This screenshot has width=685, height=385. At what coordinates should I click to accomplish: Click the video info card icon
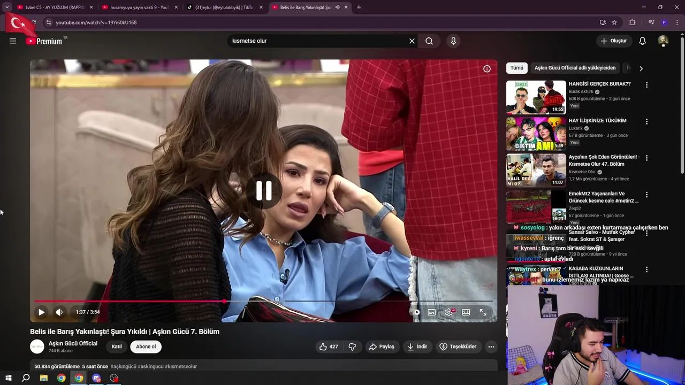point(487,68)
